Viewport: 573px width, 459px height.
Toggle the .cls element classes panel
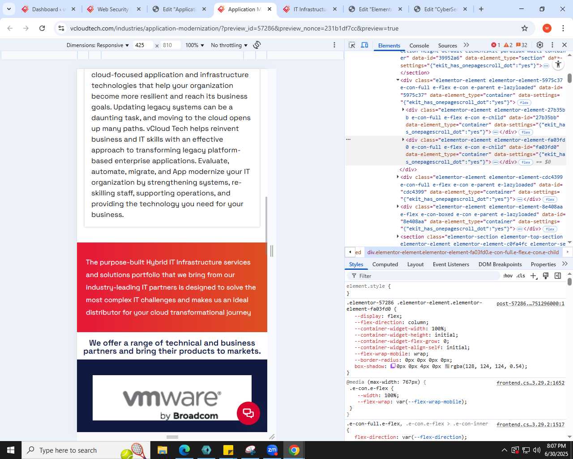(x=521, y=276)
